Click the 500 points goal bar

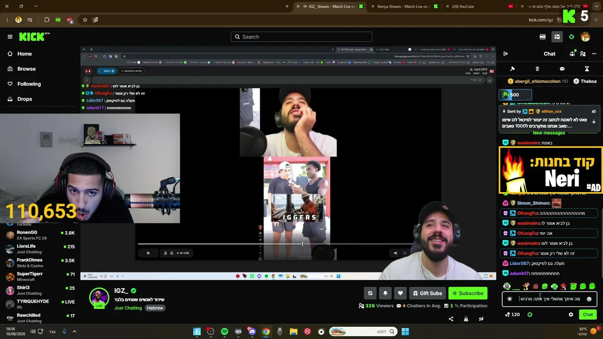point(515,95)
